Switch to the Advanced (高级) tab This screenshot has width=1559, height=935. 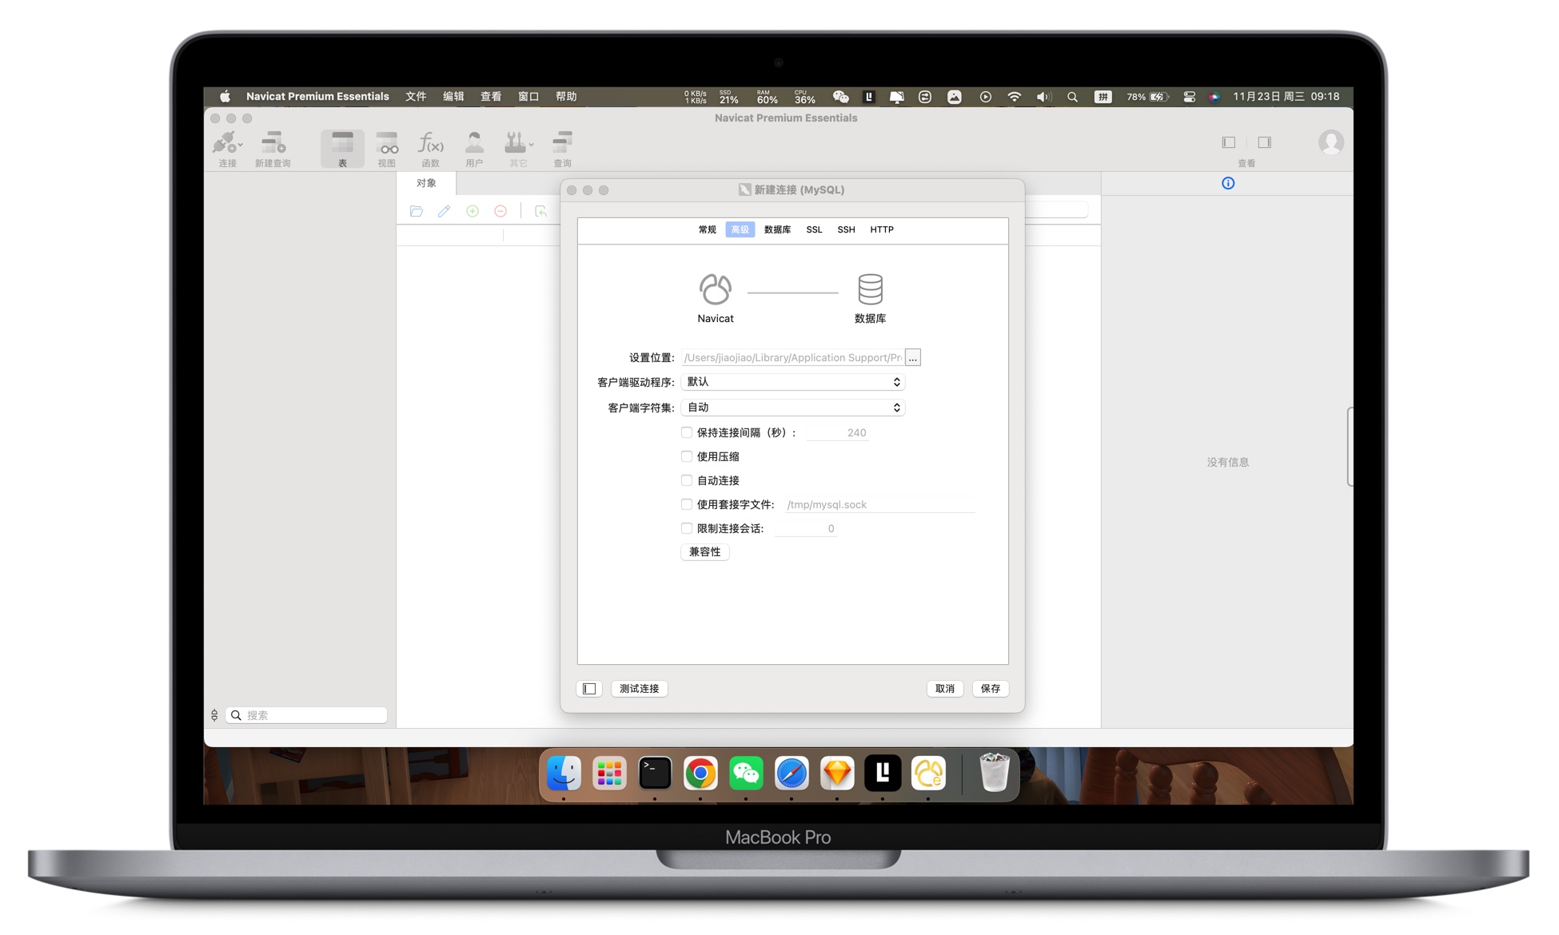740,229
